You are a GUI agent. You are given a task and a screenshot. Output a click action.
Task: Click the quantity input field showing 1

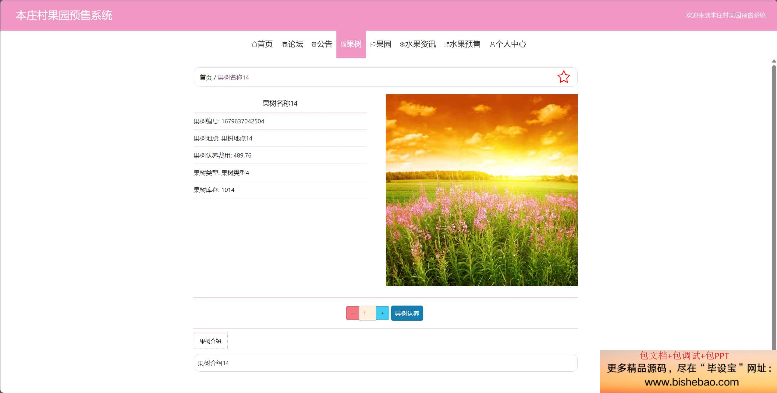point(367,313)
